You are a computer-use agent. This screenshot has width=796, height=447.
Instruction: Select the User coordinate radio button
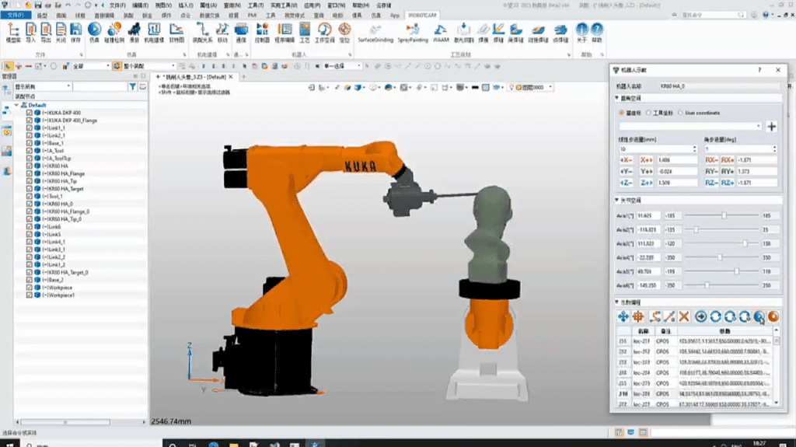(680, 113)
